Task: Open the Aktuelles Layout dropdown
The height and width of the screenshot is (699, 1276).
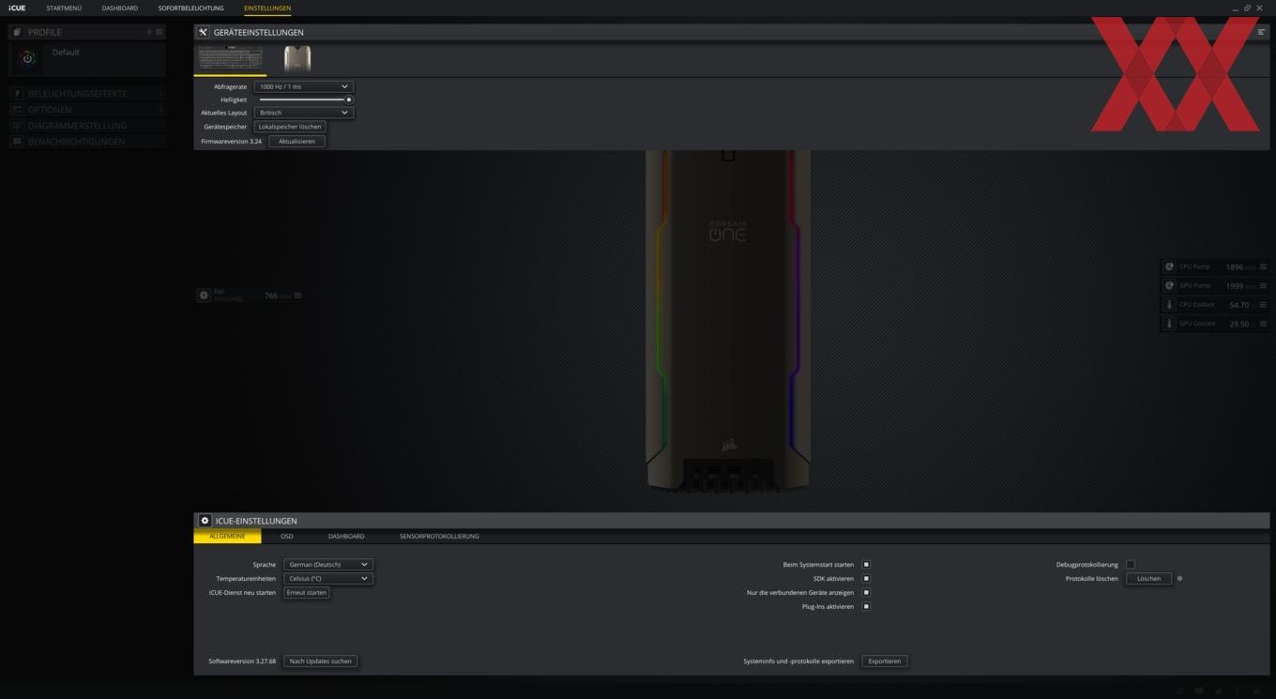Action: click(x=304, y=113)
